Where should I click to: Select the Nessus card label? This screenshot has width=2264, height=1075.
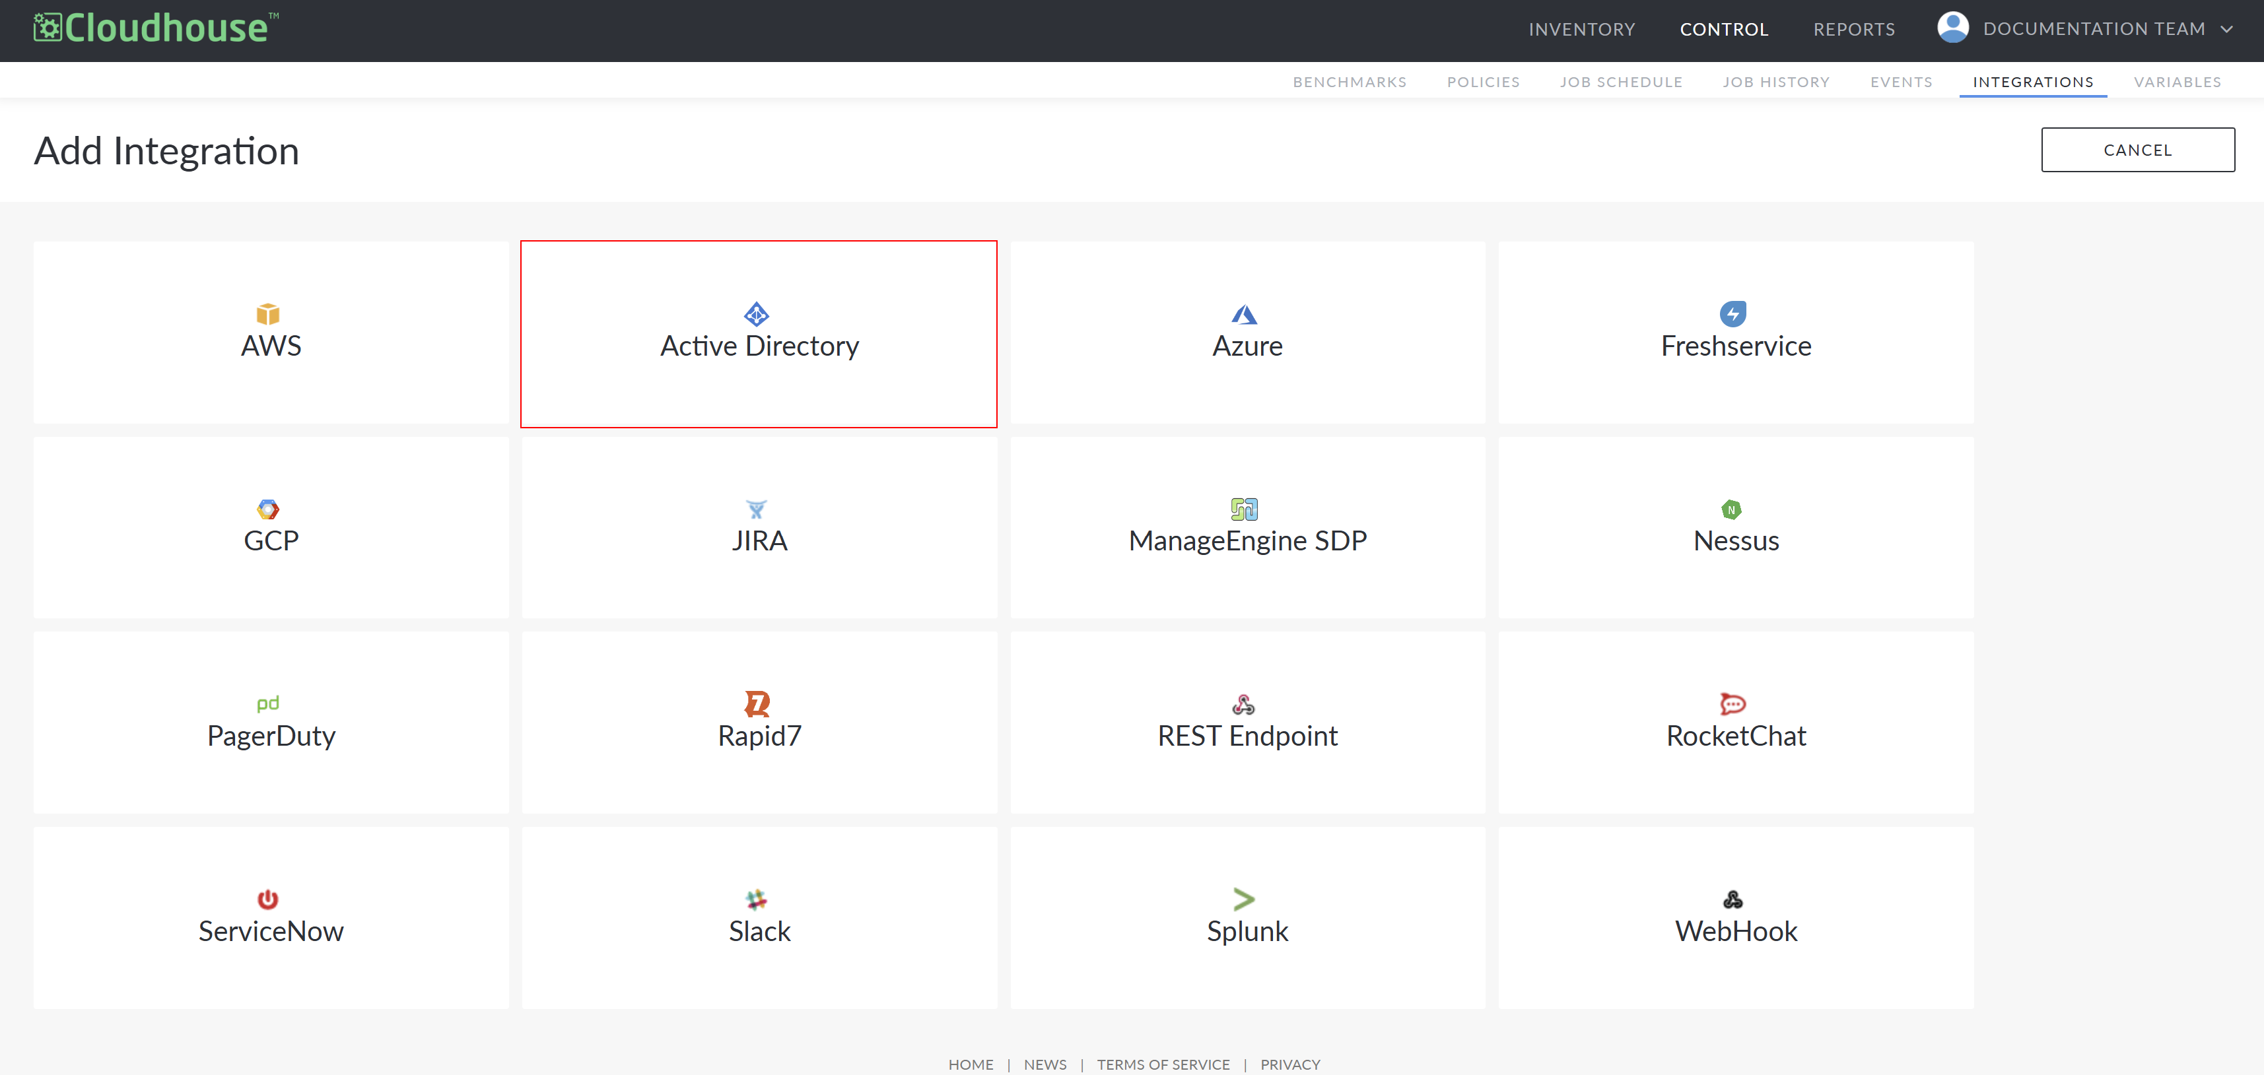1736,540
